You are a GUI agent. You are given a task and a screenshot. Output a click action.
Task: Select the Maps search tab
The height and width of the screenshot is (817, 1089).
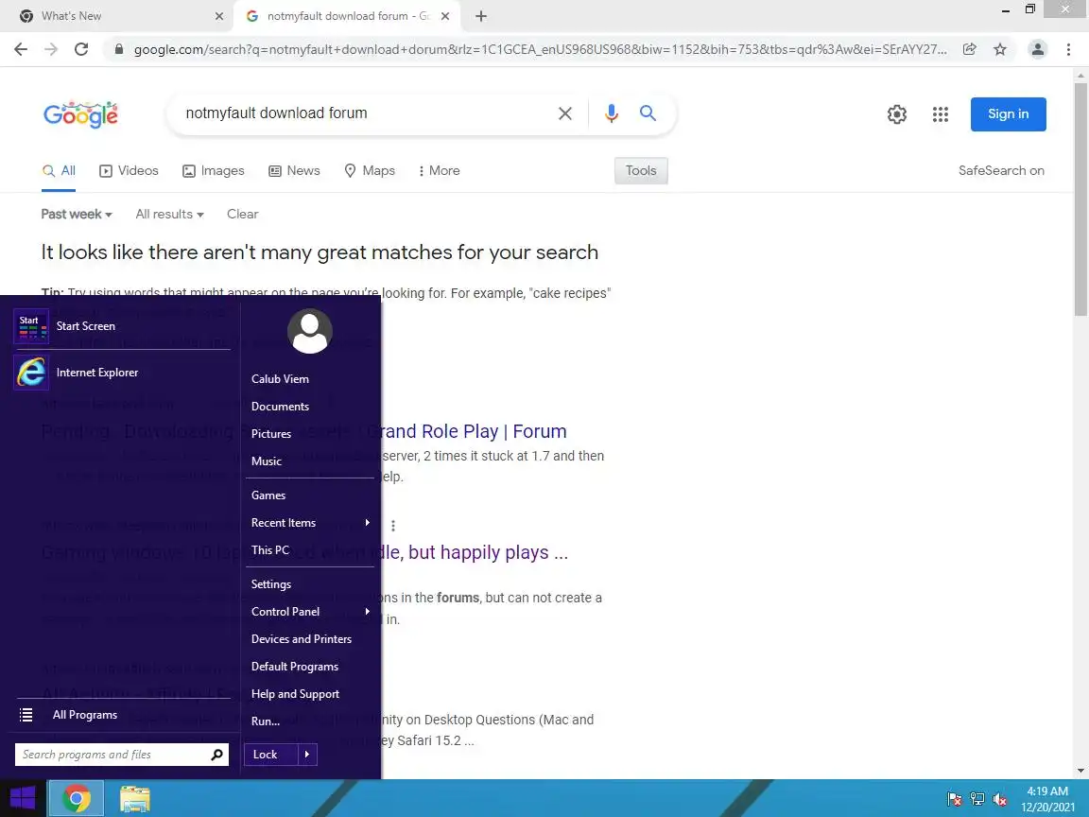370,171
